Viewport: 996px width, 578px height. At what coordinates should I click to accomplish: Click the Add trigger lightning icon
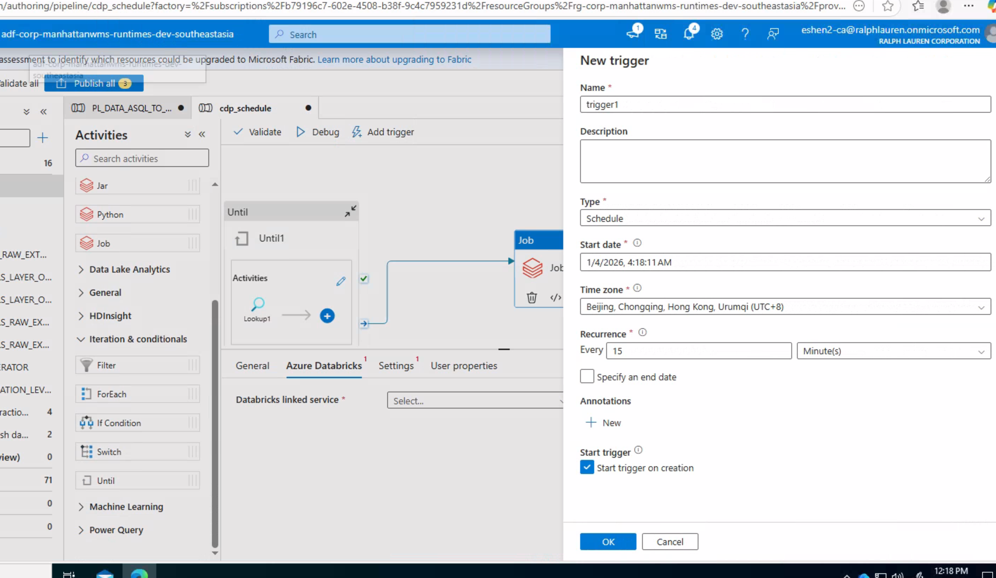[357, 132]
